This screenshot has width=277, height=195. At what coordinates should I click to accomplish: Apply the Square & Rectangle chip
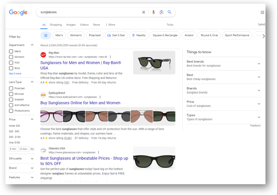165,36
